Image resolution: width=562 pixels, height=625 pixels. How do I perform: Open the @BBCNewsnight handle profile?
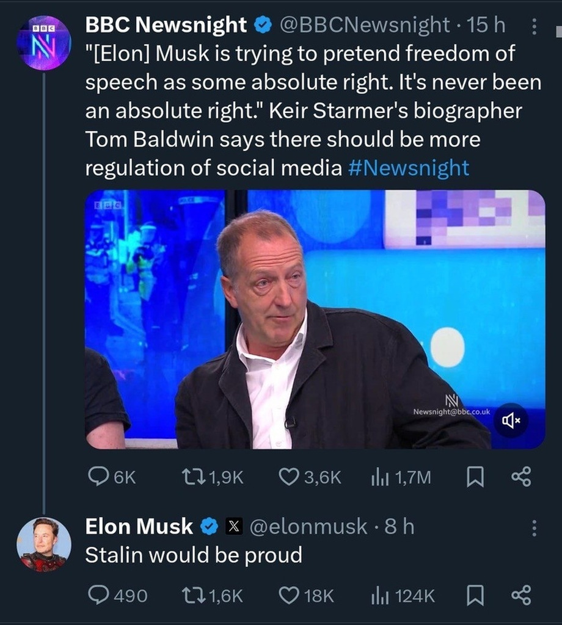pos(365,24)
